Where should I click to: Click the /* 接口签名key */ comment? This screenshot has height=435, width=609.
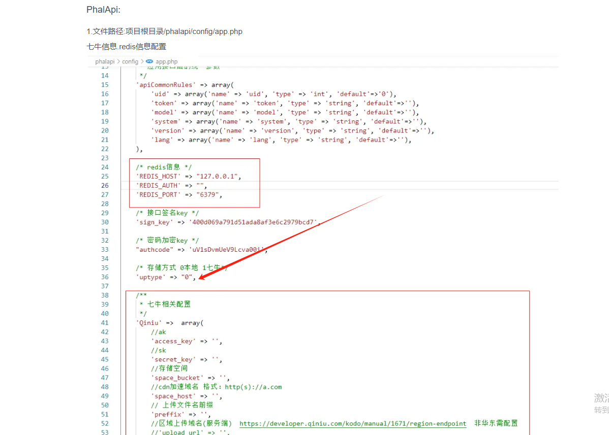pos(167,213)
